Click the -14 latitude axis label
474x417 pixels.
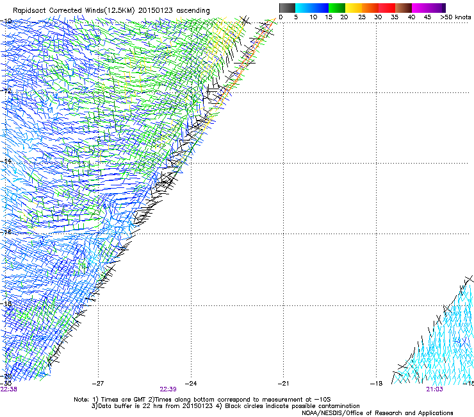pyautogui.click(x=6, y=161)
